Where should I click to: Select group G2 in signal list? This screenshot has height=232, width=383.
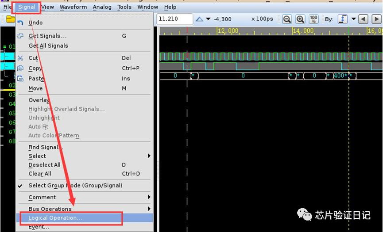click(12, 85)
